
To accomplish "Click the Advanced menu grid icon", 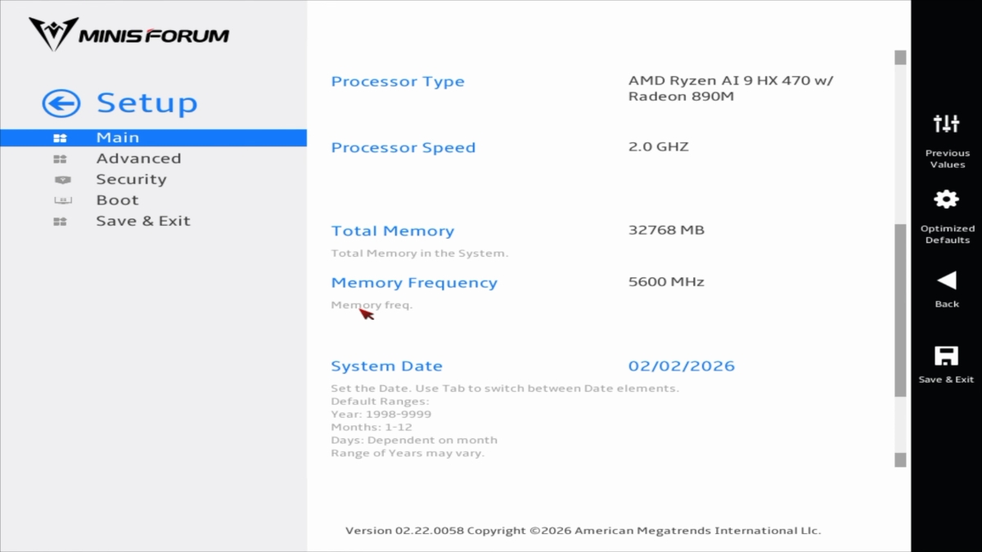I will (x=60, y=159).
